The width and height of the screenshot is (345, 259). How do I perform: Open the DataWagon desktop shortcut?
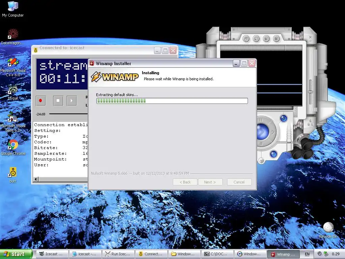coord(13,36)
